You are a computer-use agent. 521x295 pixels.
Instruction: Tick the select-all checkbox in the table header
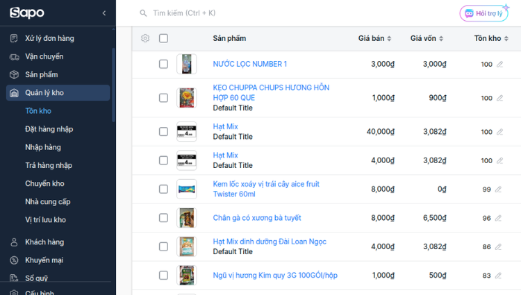click(x=163, y=38)
